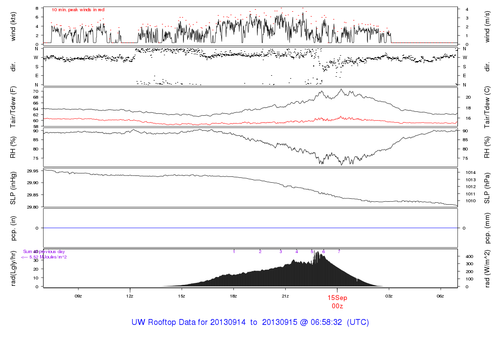Select the 21z time axis tick label
Viewport: 501px width, 342px height.
285,296
